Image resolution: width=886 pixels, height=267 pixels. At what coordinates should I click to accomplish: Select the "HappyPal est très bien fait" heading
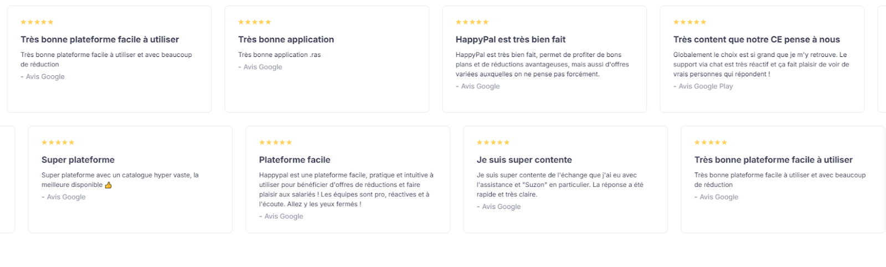pyautogui.click(x=510, y=39)
